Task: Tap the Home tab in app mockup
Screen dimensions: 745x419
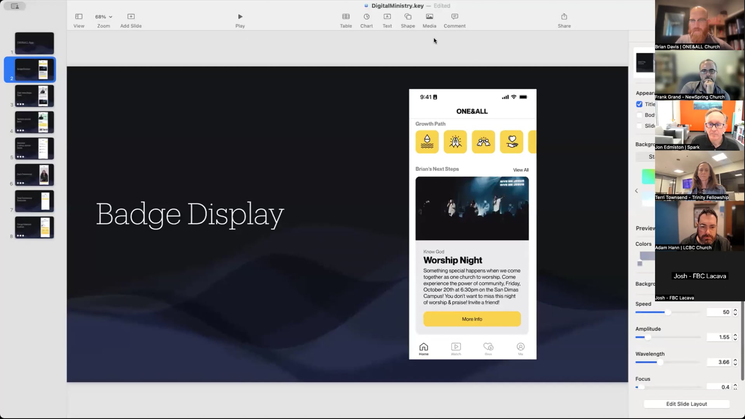Action: point(424,349)
